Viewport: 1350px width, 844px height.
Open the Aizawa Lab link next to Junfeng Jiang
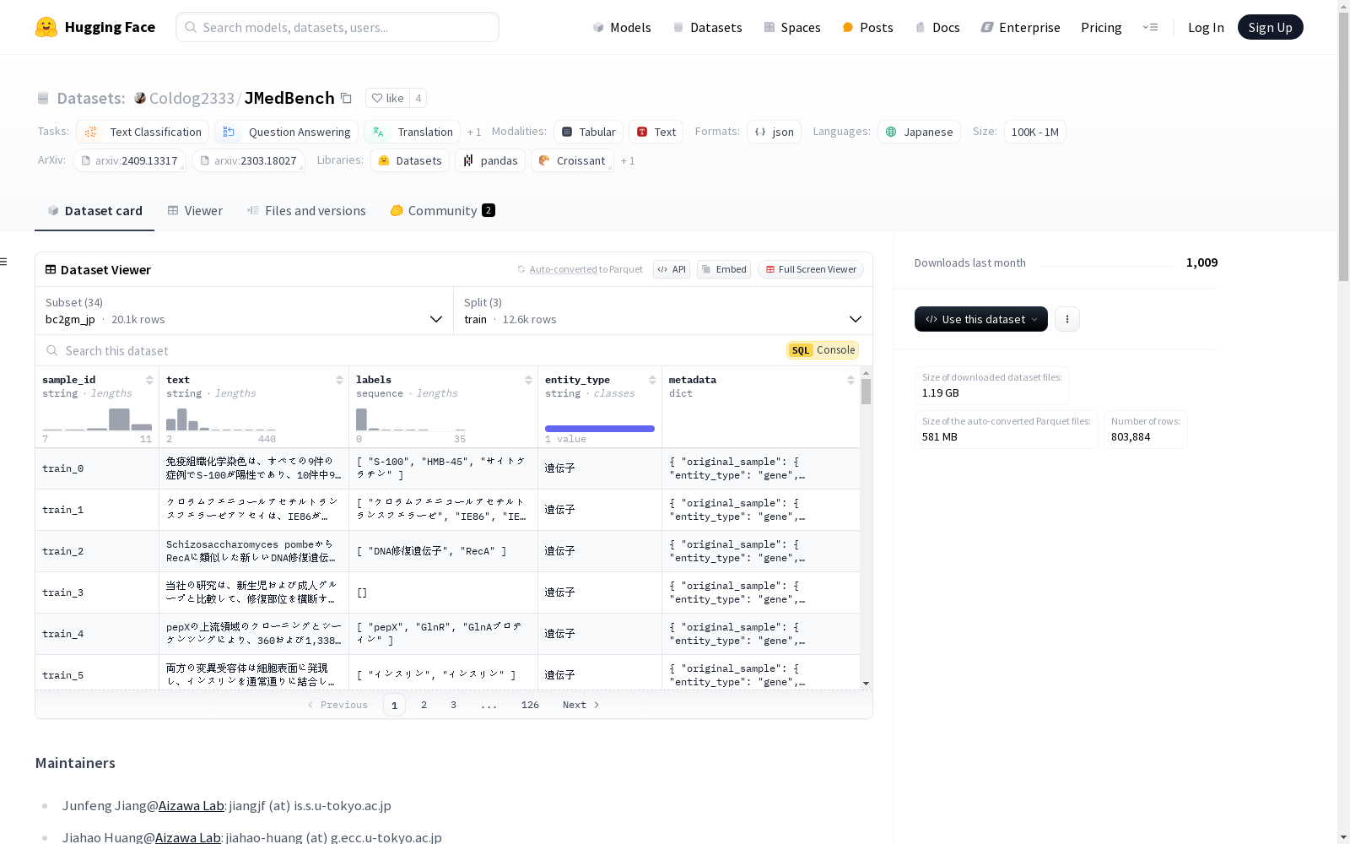click(x=192, y=805)
